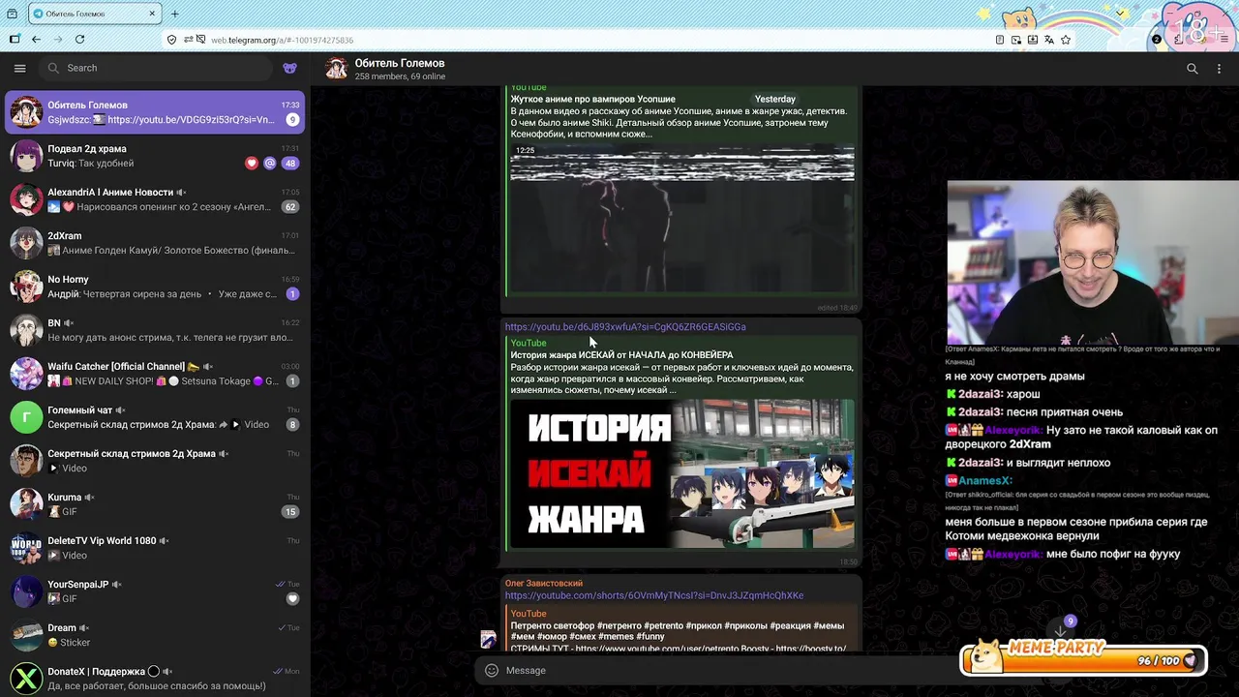Open the Telegram hamburger menu

(x=19, y=68)
